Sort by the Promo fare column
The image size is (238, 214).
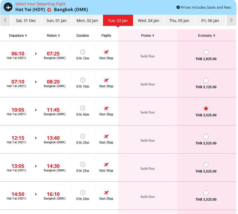point(148,36)
